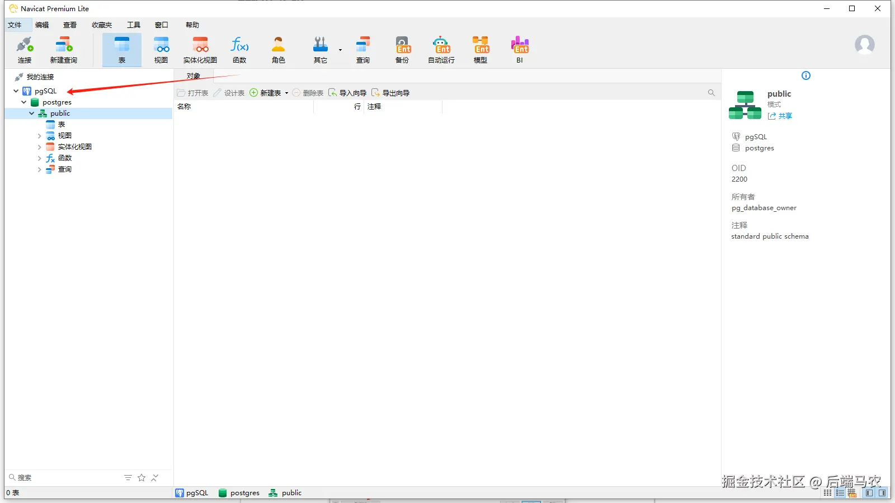Expand the 实体化视图 tree node
The image size is (895, 503).
39,147
